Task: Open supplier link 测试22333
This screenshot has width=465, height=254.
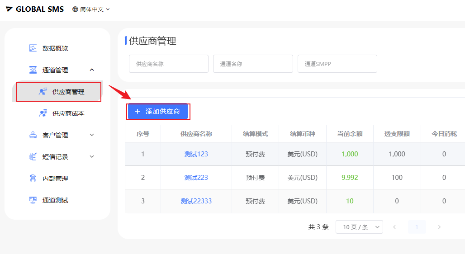Action: [196, 201]
